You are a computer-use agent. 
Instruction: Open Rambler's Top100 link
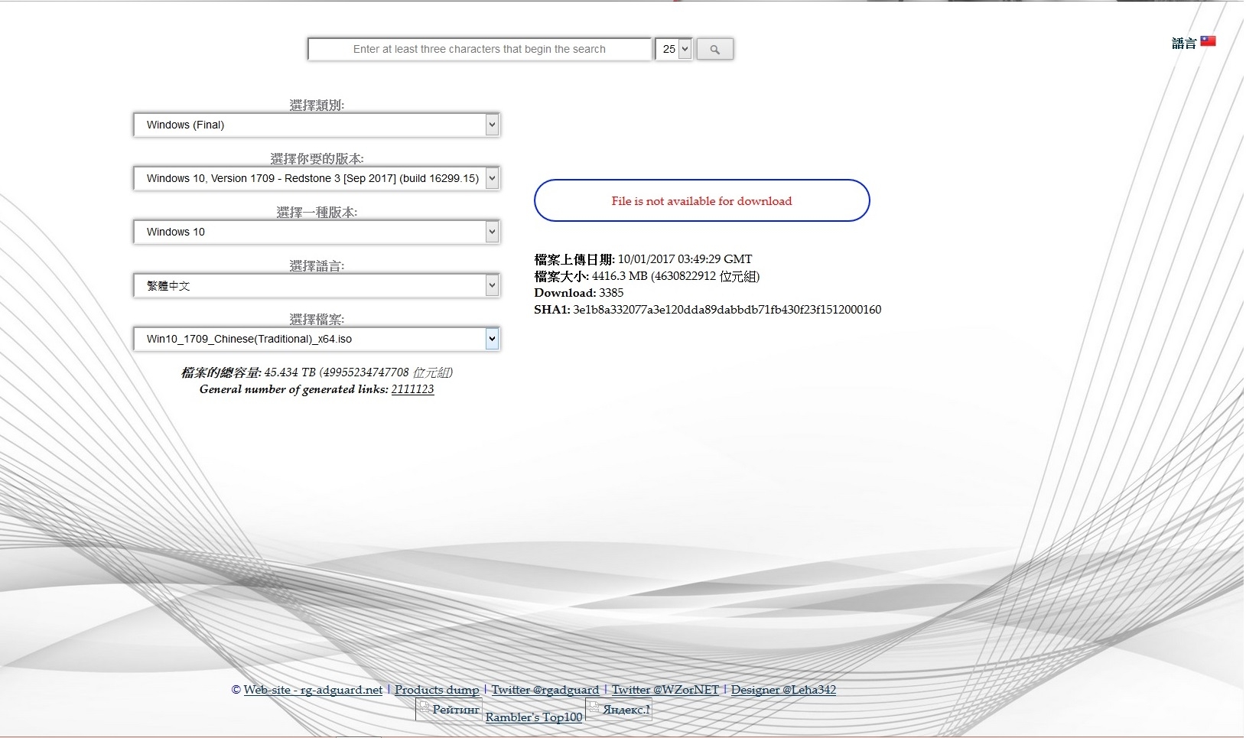[534, 717]
